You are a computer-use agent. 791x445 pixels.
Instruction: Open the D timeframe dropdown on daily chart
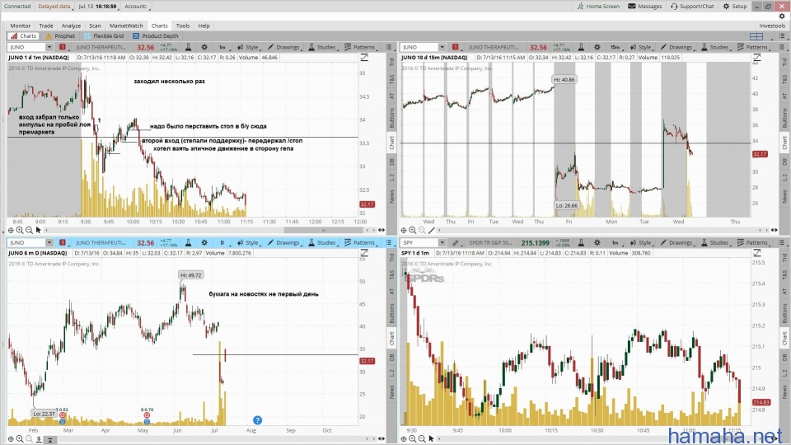(223, 242)
